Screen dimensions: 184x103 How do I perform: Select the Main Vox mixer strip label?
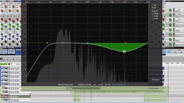point(3,52)
